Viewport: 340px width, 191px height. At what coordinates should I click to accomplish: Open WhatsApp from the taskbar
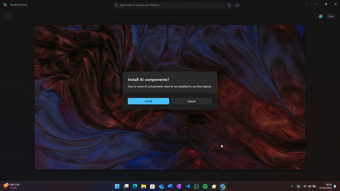click(196, 186)
